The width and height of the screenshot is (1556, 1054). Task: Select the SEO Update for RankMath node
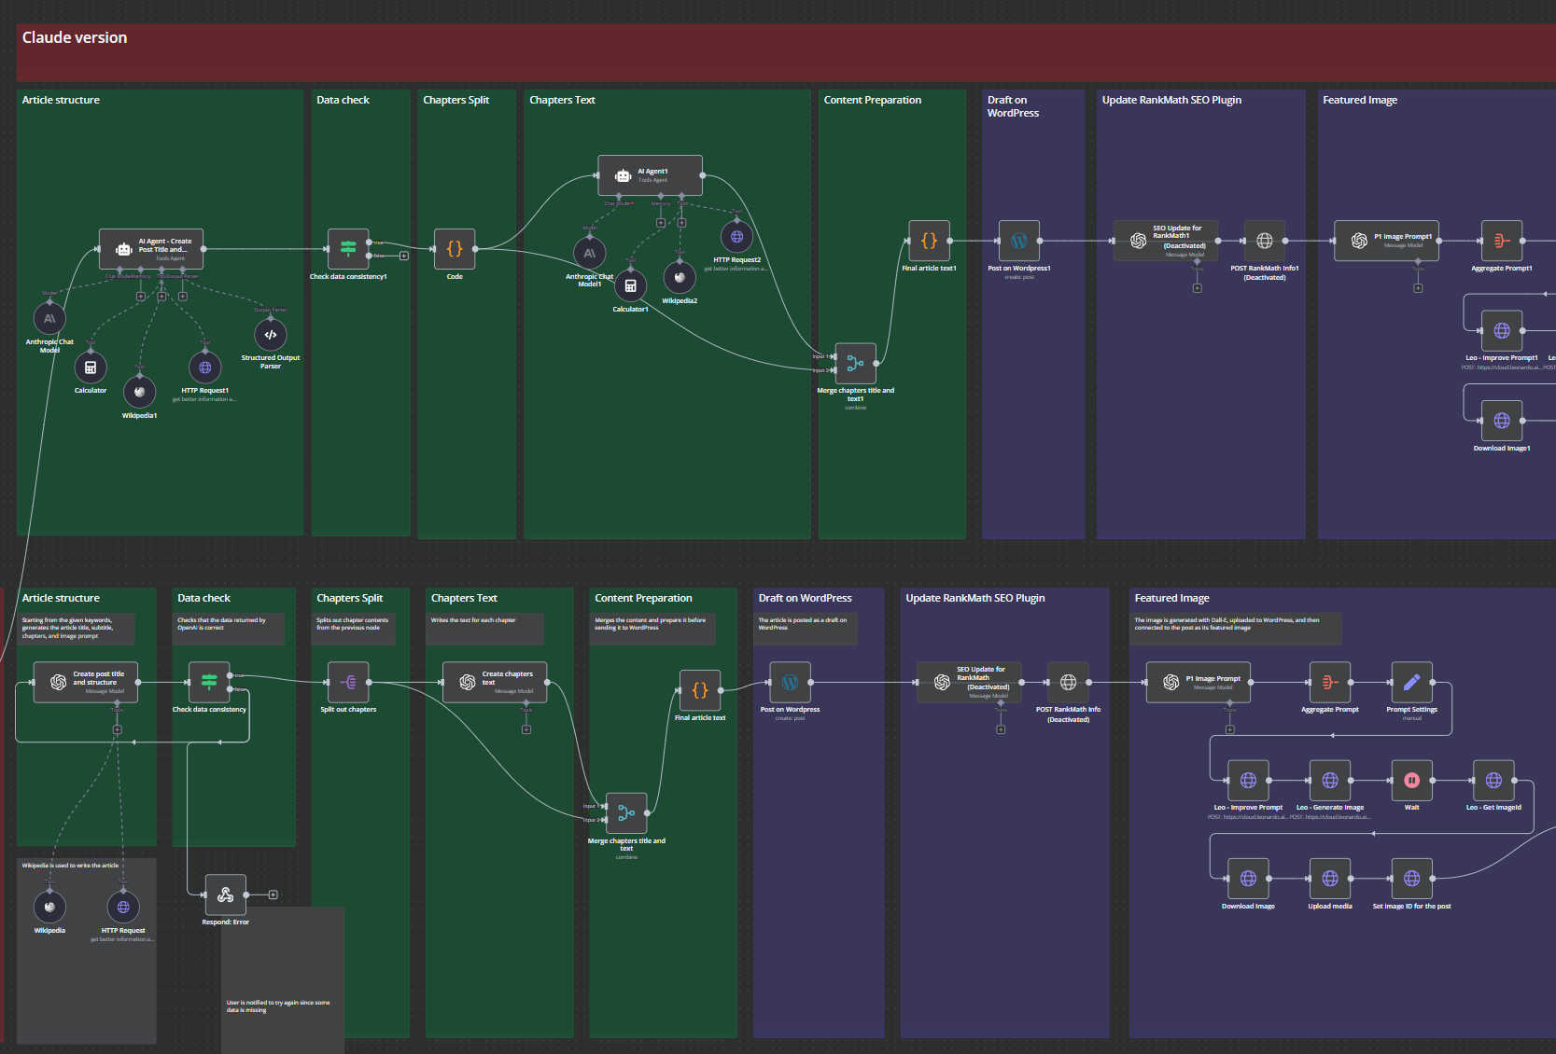pos(969,682)
